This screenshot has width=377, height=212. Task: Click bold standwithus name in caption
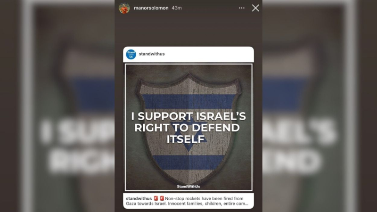139,198
